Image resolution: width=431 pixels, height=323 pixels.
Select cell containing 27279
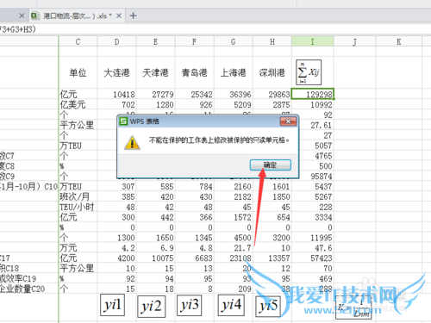155,94
